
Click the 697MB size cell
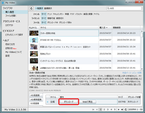(x=122, y=102)
